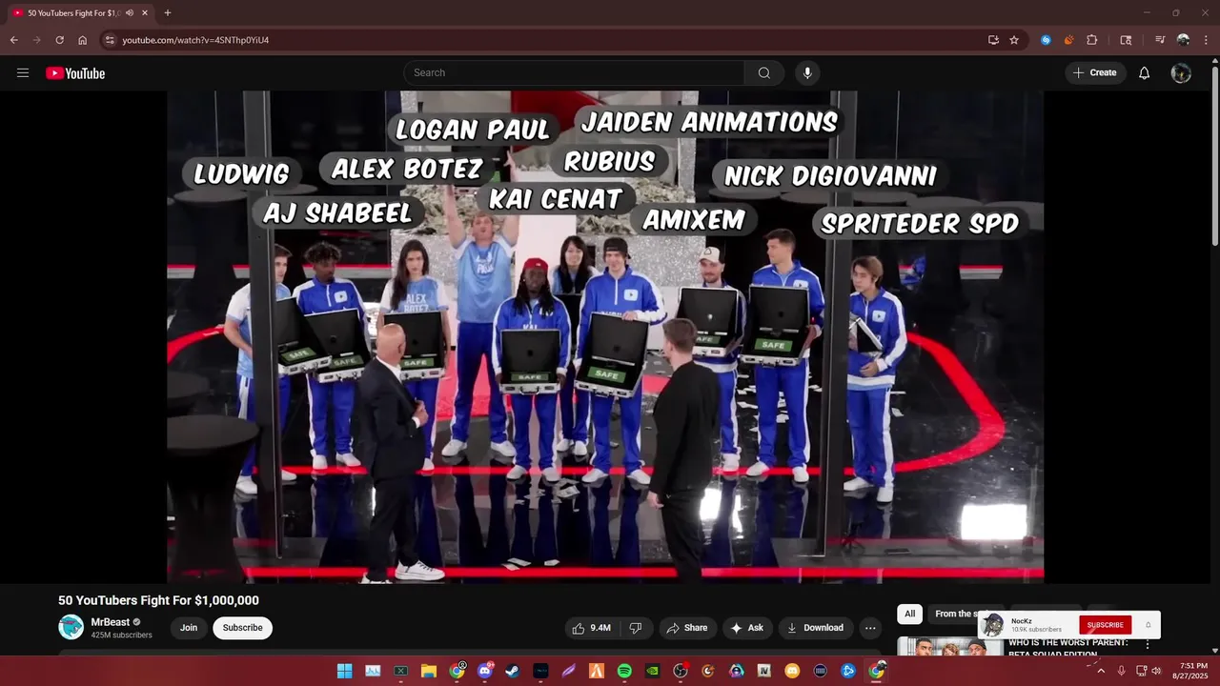The width and height of the screenshot is (1220, 686).
Task: Open a new Chrome tab
Action: 168,13
